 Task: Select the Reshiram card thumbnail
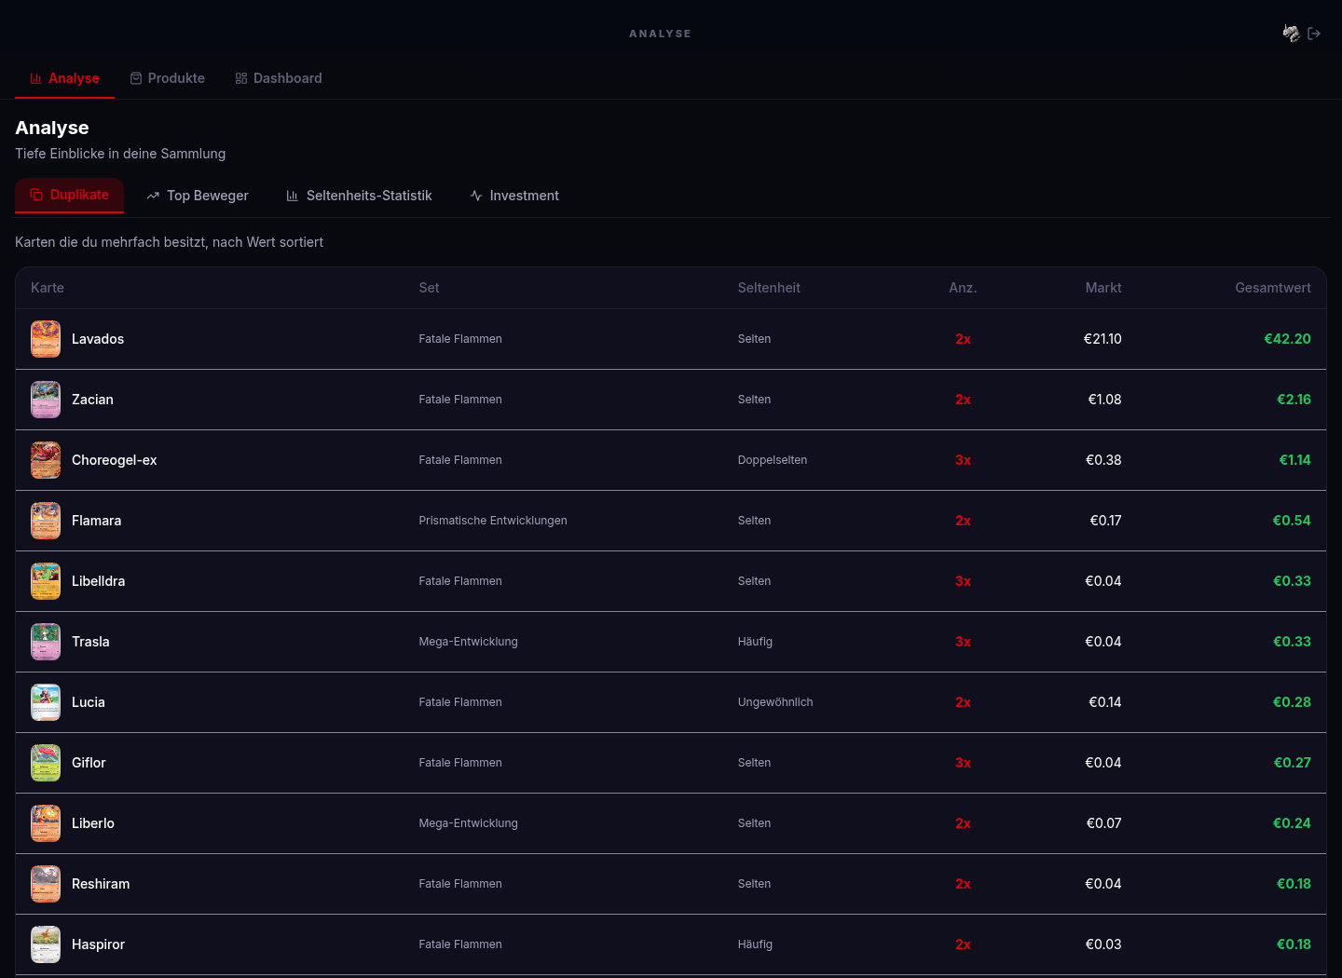46,884
